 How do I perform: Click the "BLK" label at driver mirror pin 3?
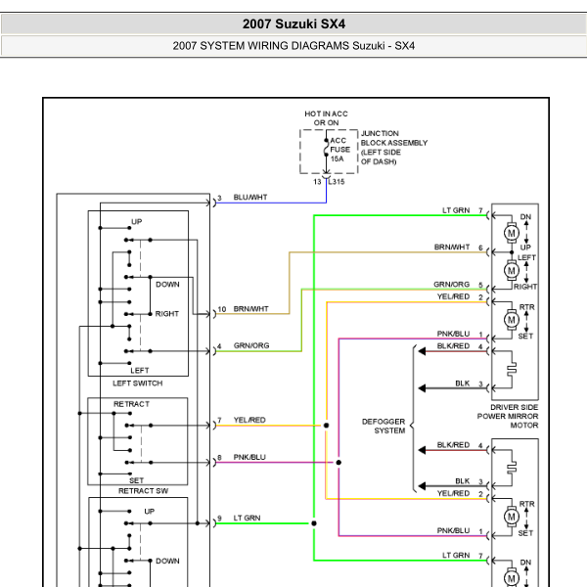pyautogui.click(x=463, y=384)
